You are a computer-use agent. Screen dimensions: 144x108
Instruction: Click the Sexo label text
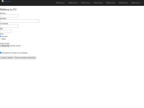click(x=2, y=34)
